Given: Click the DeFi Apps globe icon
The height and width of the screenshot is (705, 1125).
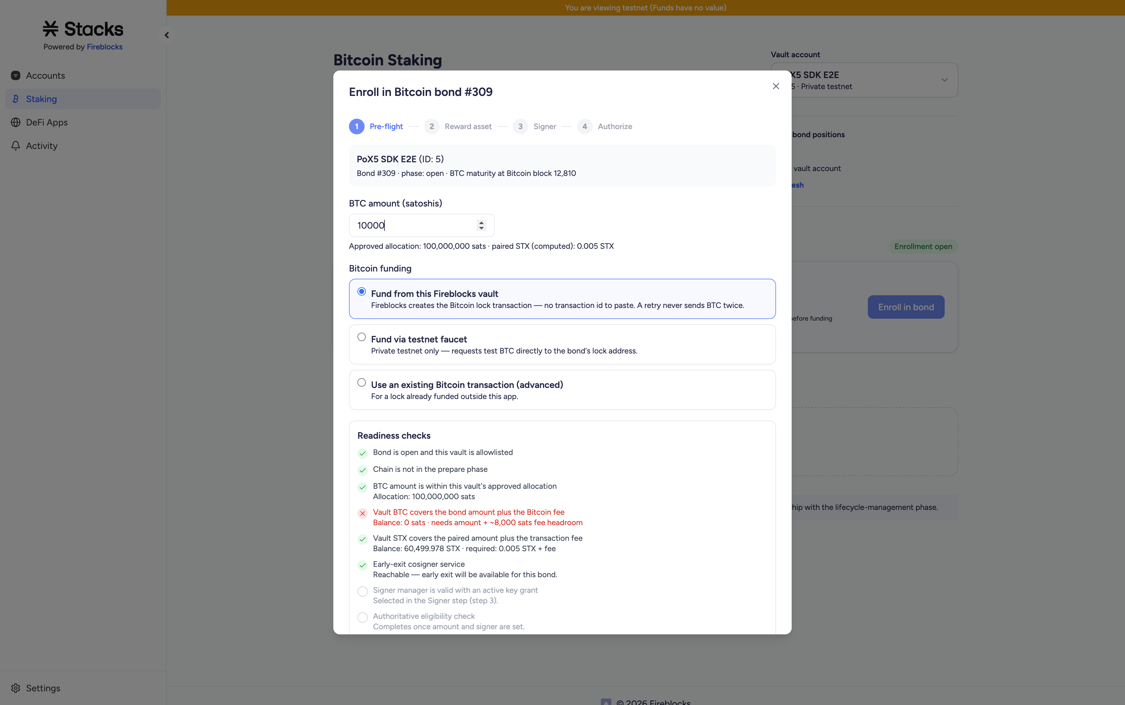Looking at the screenshot, I should [x=15, y=122].
